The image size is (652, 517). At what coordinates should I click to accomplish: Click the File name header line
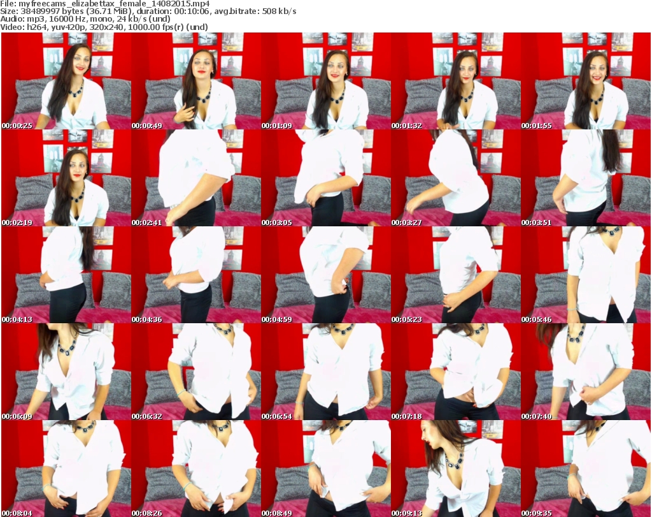[x=105, y=4]
